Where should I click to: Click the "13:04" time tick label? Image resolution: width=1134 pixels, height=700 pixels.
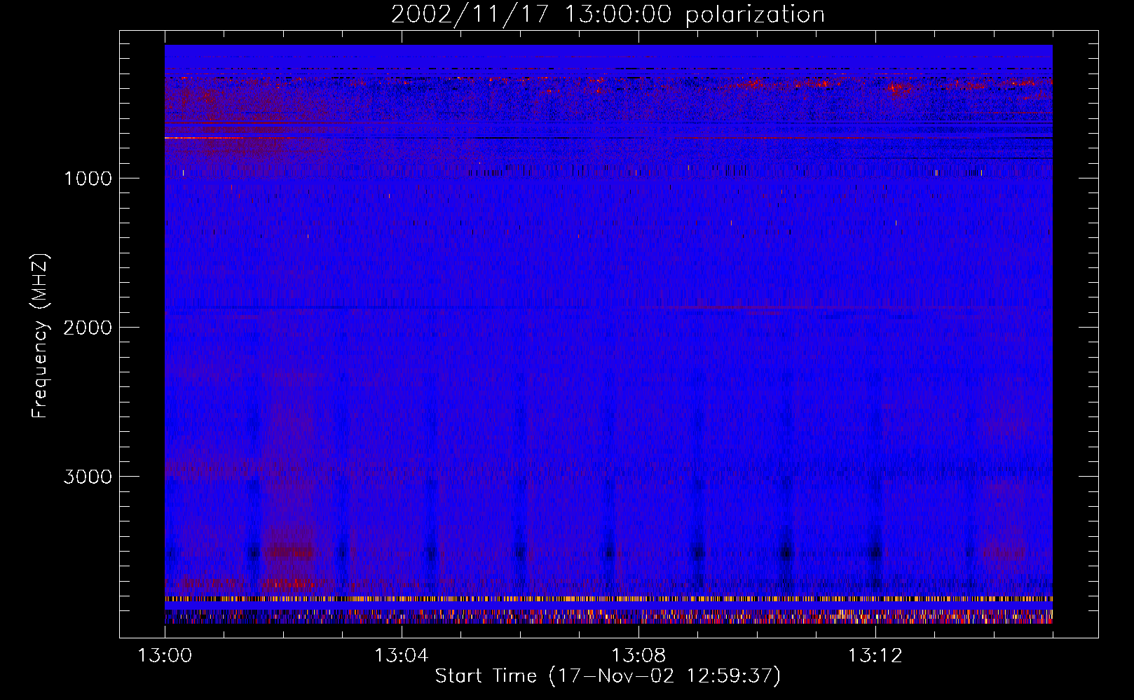coord(401,656)
